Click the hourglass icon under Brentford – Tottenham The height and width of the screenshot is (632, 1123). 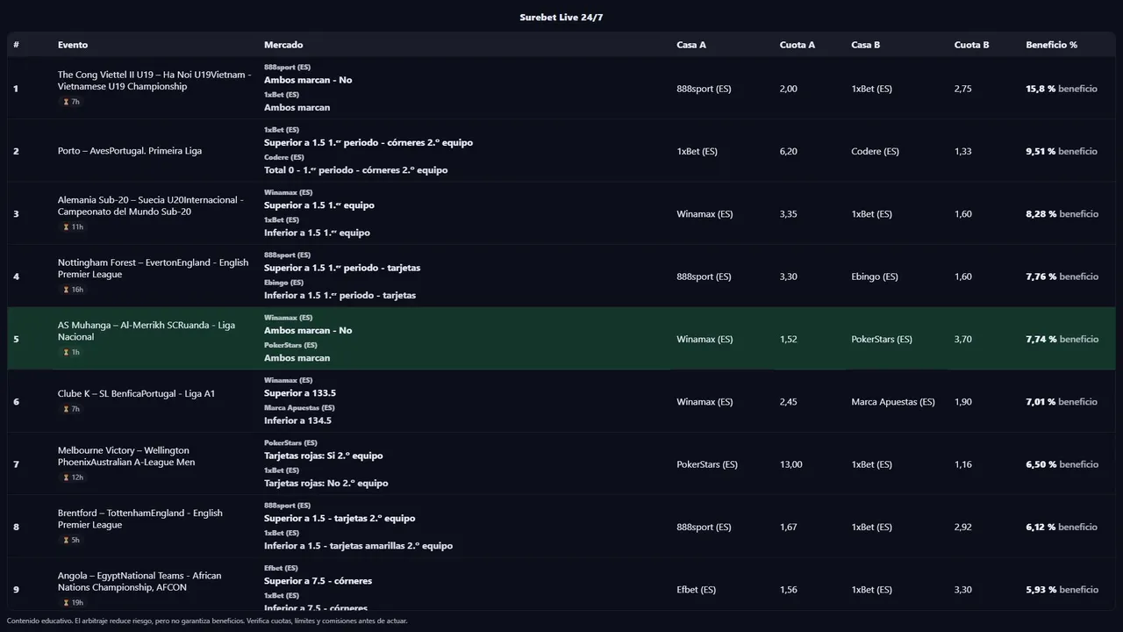(x=65, y=541)
